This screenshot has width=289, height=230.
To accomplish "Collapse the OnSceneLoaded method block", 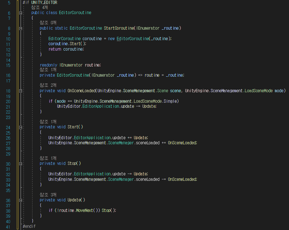I will [x=21, y=91].
